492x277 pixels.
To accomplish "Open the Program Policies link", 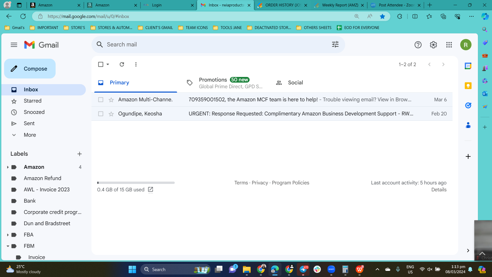I will click(291, 183).
